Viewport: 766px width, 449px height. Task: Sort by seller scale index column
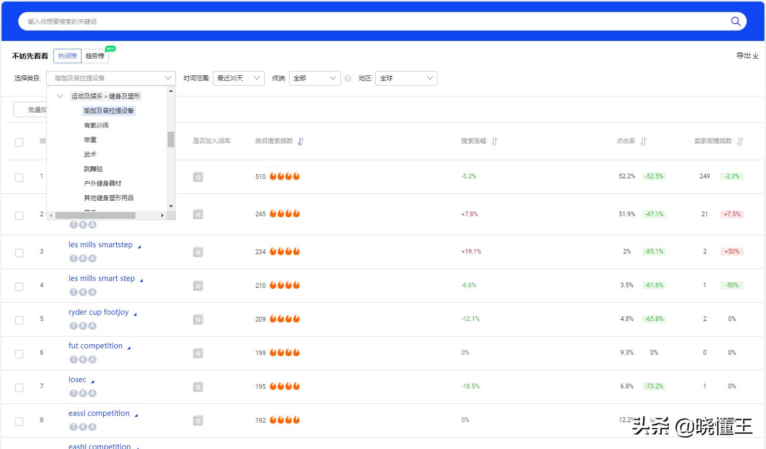740,142
